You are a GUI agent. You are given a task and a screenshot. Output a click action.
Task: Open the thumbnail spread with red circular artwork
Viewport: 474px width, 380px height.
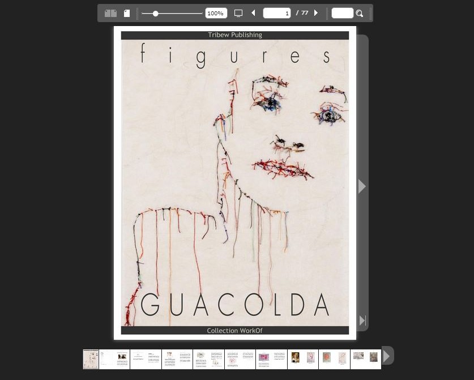(334, 359)
